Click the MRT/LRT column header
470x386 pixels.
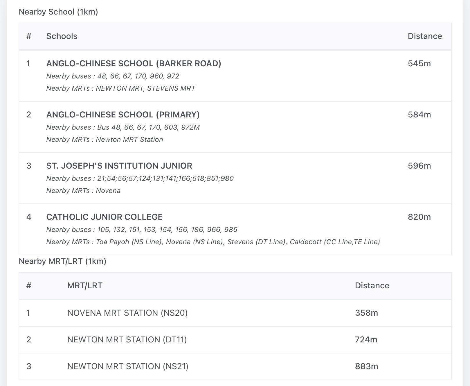85,285
